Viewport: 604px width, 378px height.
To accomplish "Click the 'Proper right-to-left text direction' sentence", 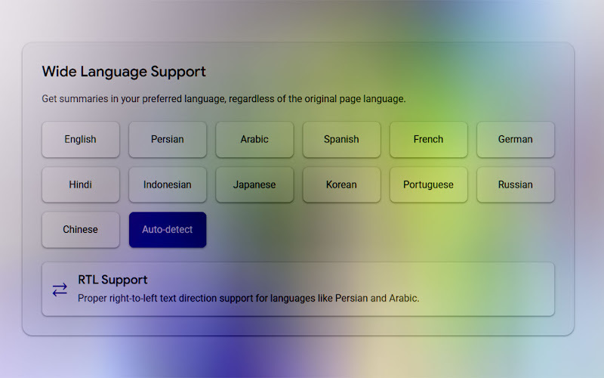I will 248,298.
